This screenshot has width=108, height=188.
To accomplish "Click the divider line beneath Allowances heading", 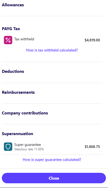I will point(52,16).
